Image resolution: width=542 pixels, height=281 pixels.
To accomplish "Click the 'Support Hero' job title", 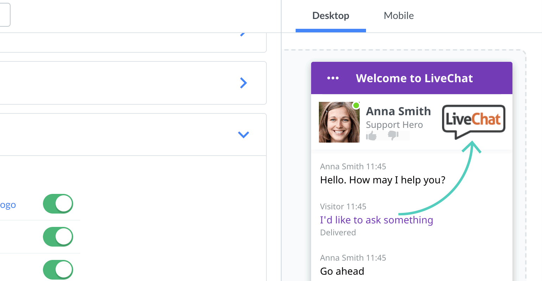I will pos(394,125).
